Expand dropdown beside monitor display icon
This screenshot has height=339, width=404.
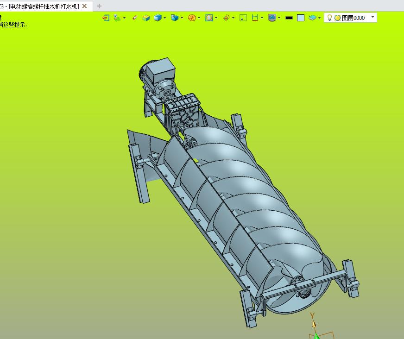[x=279, y=18]
